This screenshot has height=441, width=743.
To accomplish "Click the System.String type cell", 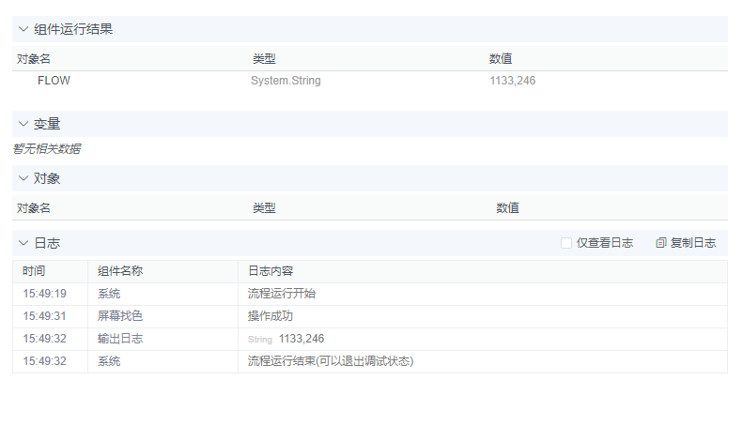I will tap(286, 81).
